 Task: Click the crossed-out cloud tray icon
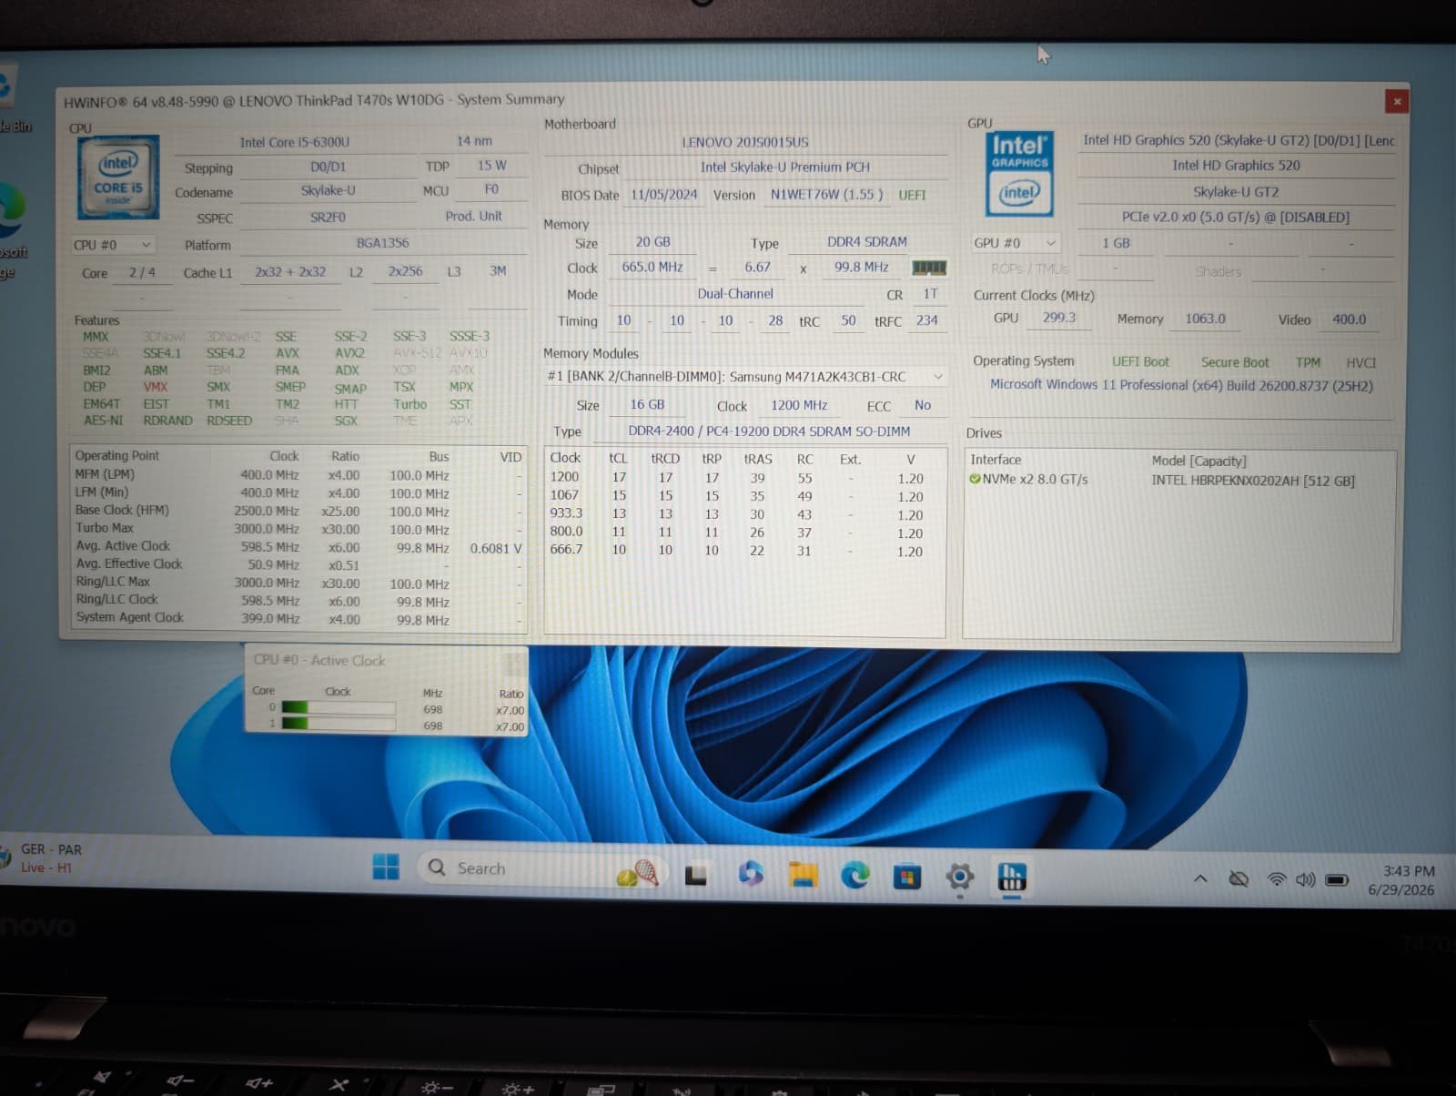click(x=1239, y=878)
